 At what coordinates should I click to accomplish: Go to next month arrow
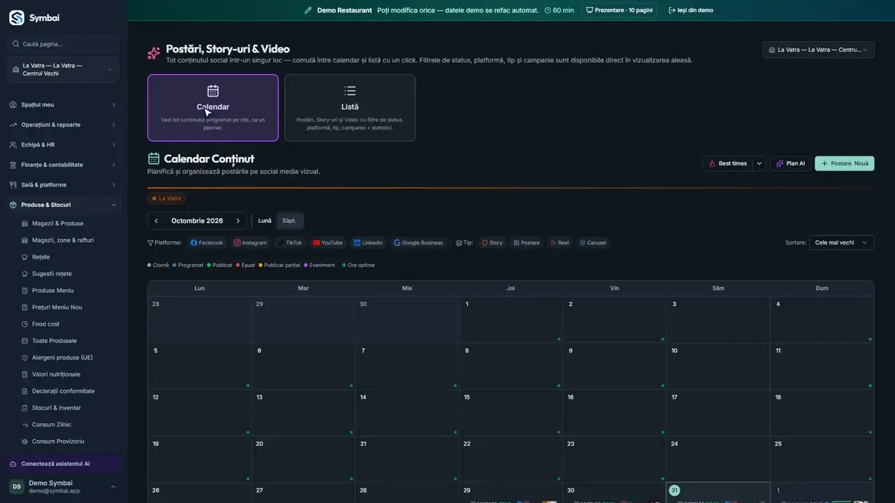[x=238, y=221]
